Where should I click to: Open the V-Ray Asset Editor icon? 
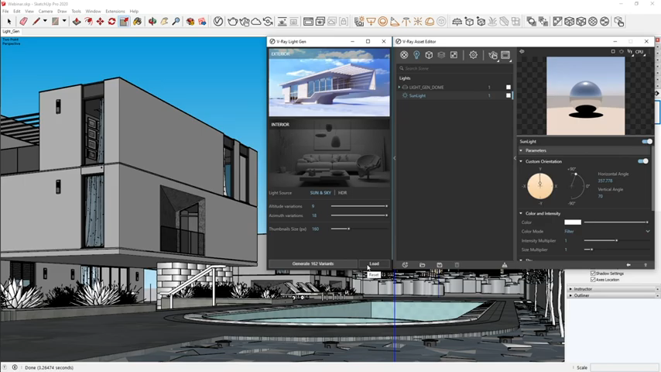[218, 21]
